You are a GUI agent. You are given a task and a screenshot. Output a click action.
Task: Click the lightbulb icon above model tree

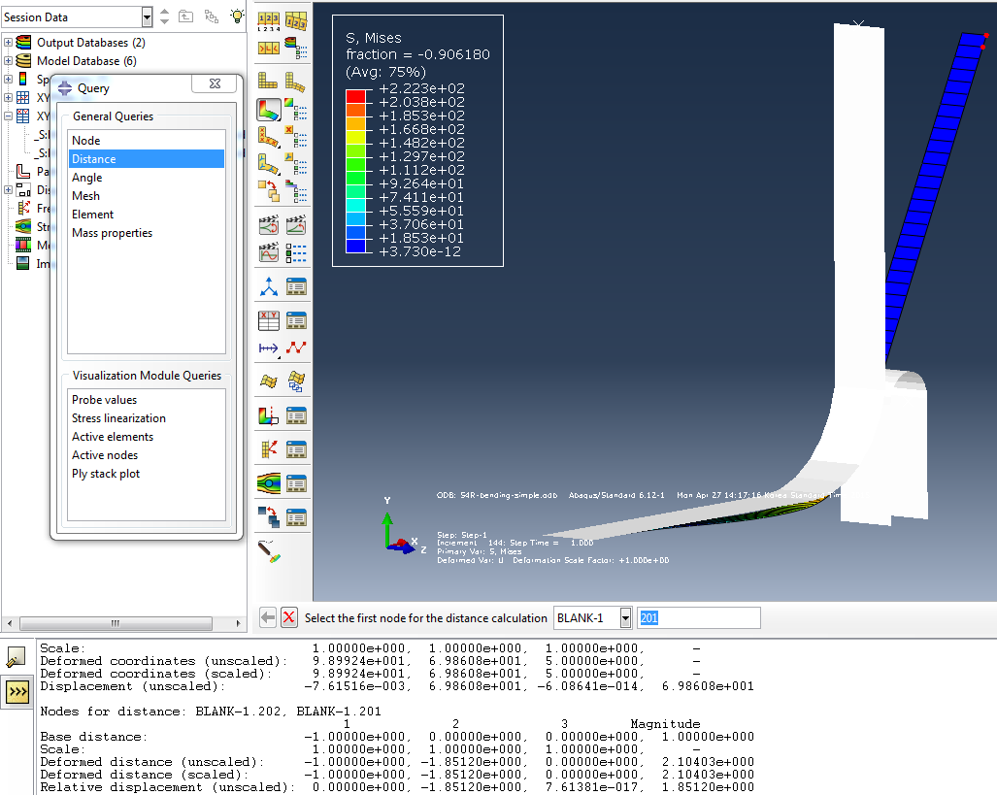pos(237,17)
